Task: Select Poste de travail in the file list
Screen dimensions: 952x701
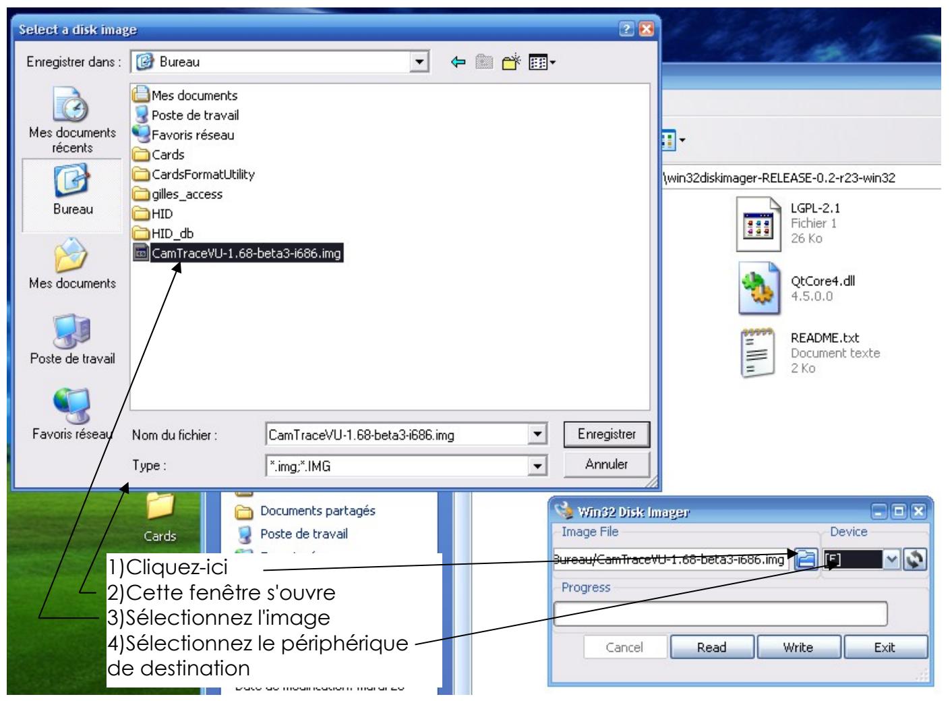Action: [x=187, y=115]
